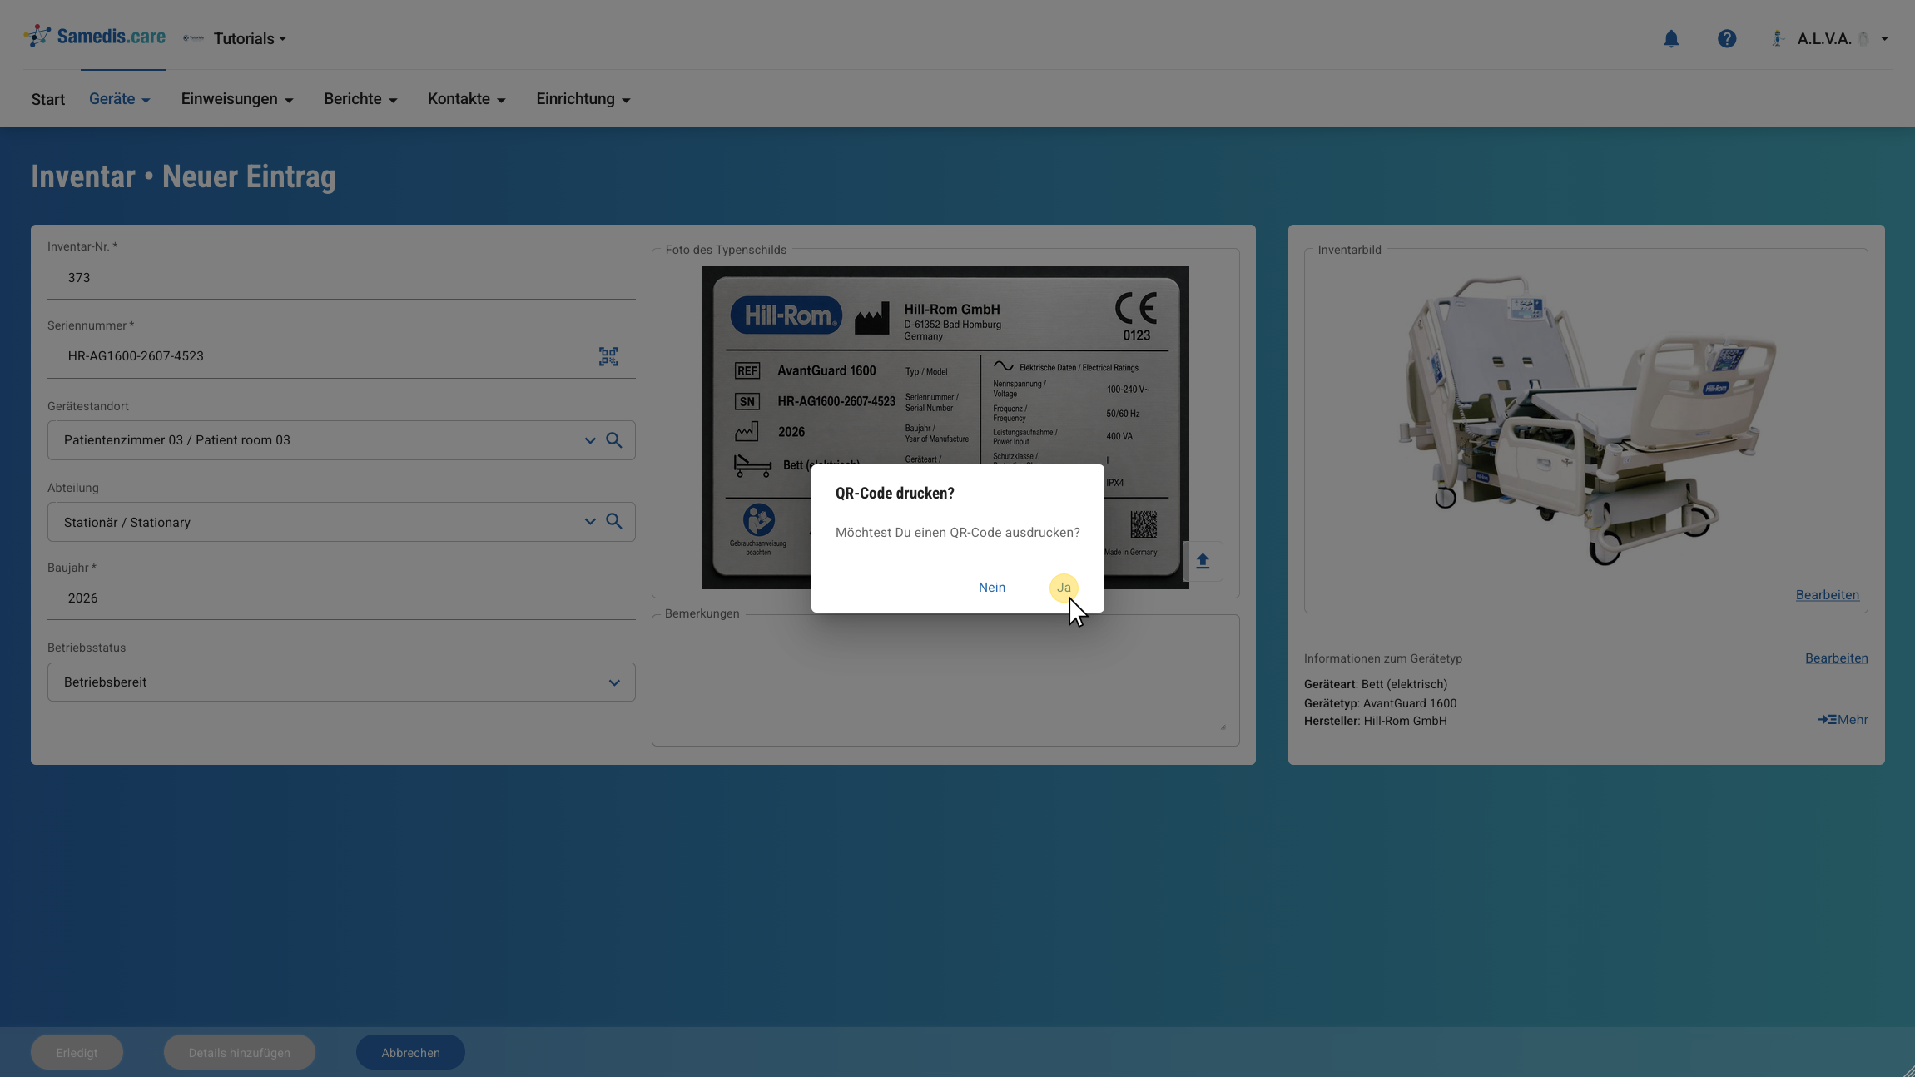
Task: Open the Berichte menu
Action: tap(360, 99)
